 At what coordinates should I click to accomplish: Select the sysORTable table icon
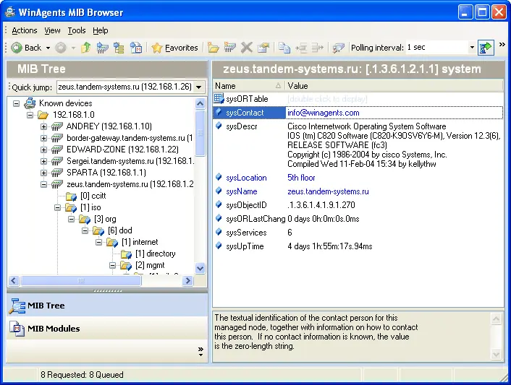pos(219,99)
